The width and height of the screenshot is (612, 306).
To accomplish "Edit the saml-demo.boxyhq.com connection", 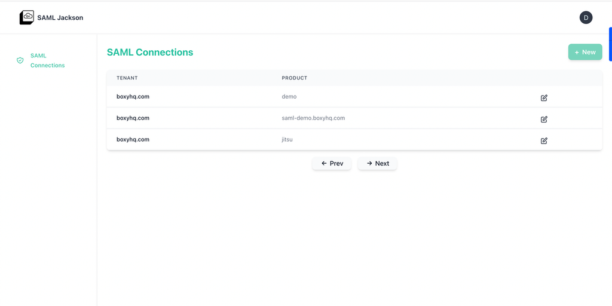I will coord(544,119).
